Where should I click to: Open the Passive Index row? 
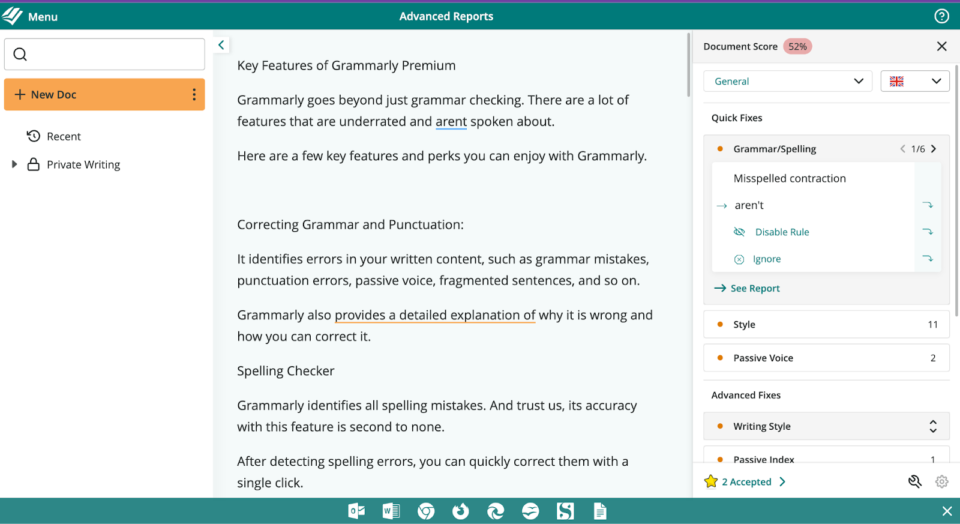826,455
